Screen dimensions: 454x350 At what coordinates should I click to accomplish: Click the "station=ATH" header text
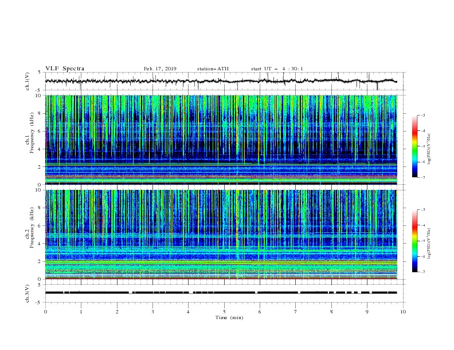(213, 69)
